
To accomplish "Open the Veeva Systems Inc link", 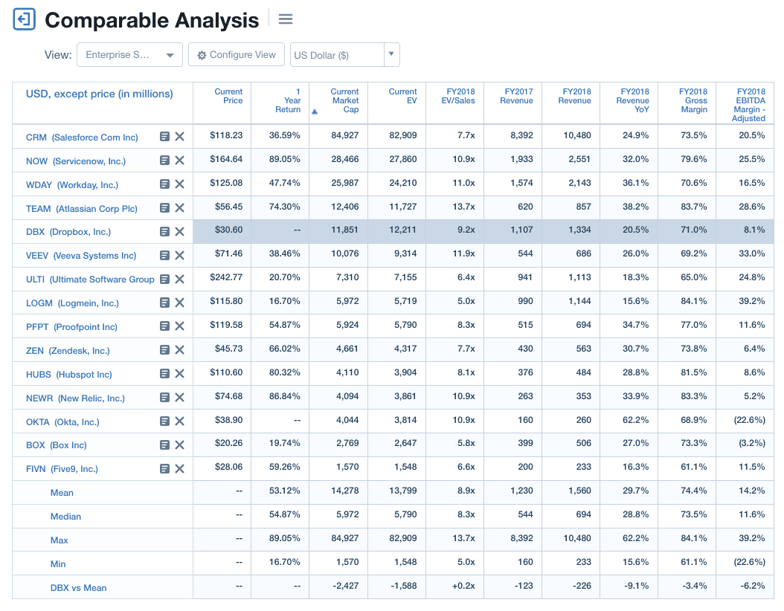I will coord(81,256).
